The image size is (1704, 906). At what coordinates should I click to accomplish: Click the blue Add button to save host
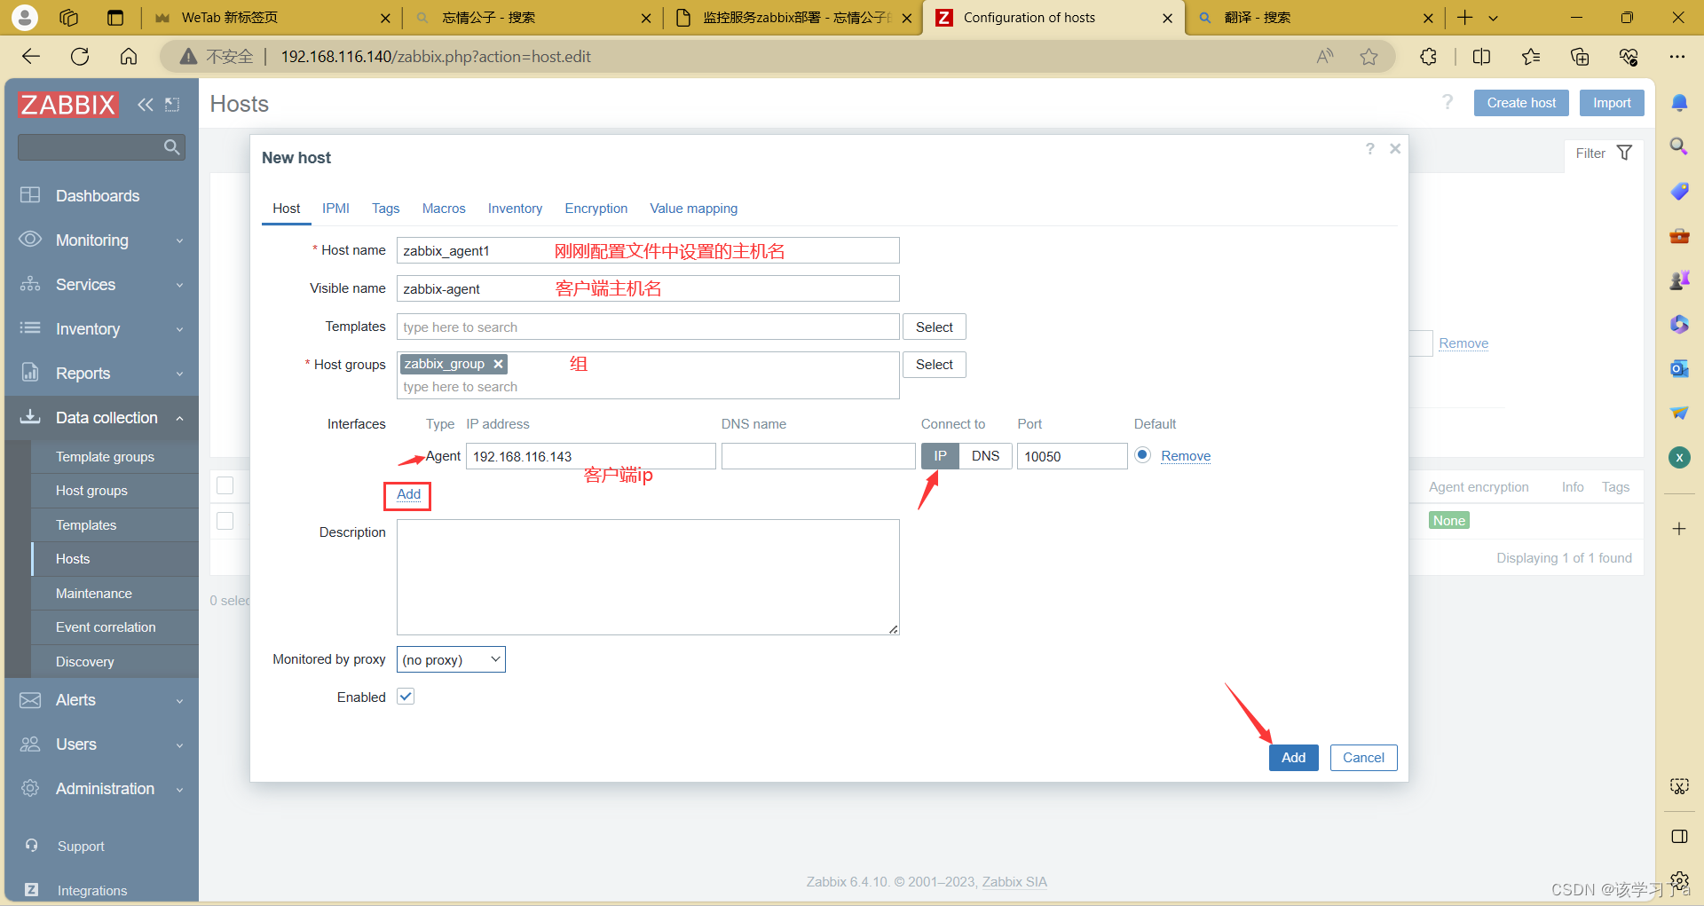pos(1293,758)
